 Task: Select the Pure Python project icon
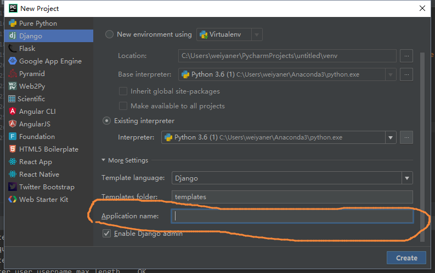(x=13, y=23)
